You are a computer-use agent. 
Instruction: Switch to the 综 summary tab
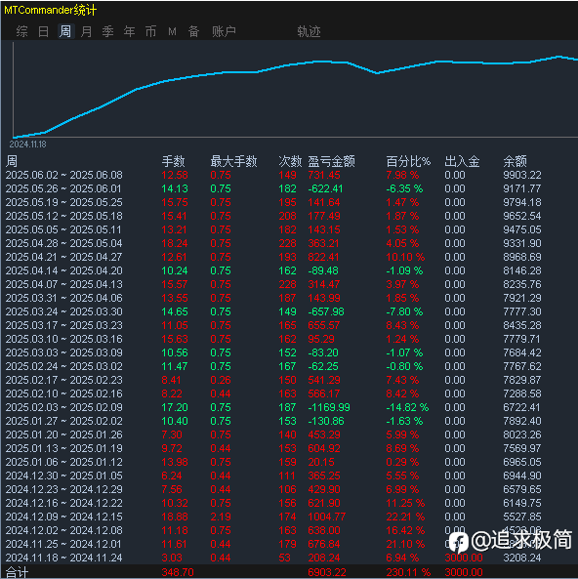[21, 31]
